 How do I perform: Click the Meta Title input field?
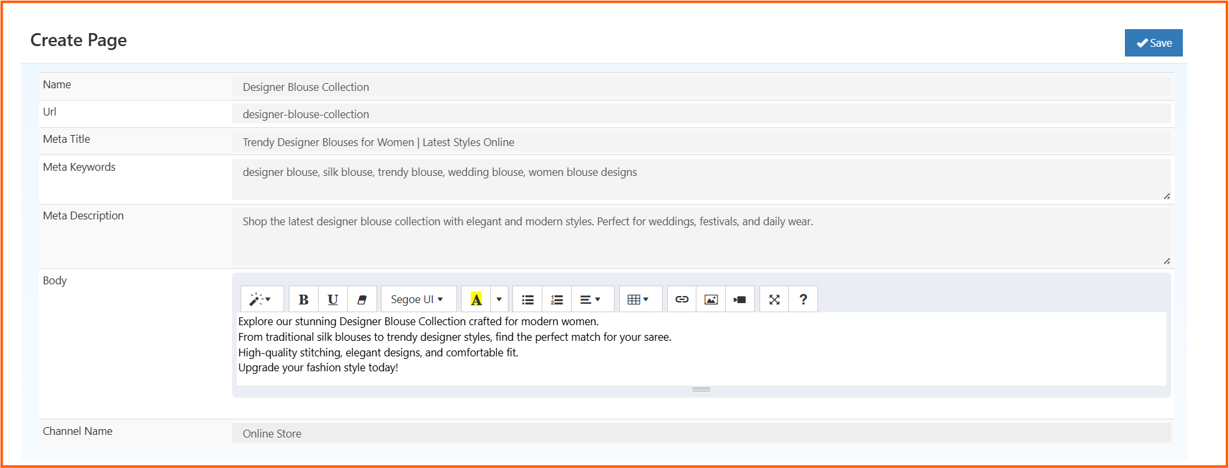(701, 142)
